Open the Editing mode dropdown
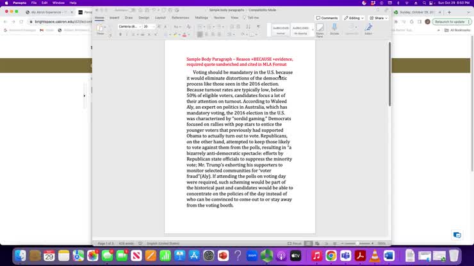Screen dimensions: 474x266 [354, 18]
